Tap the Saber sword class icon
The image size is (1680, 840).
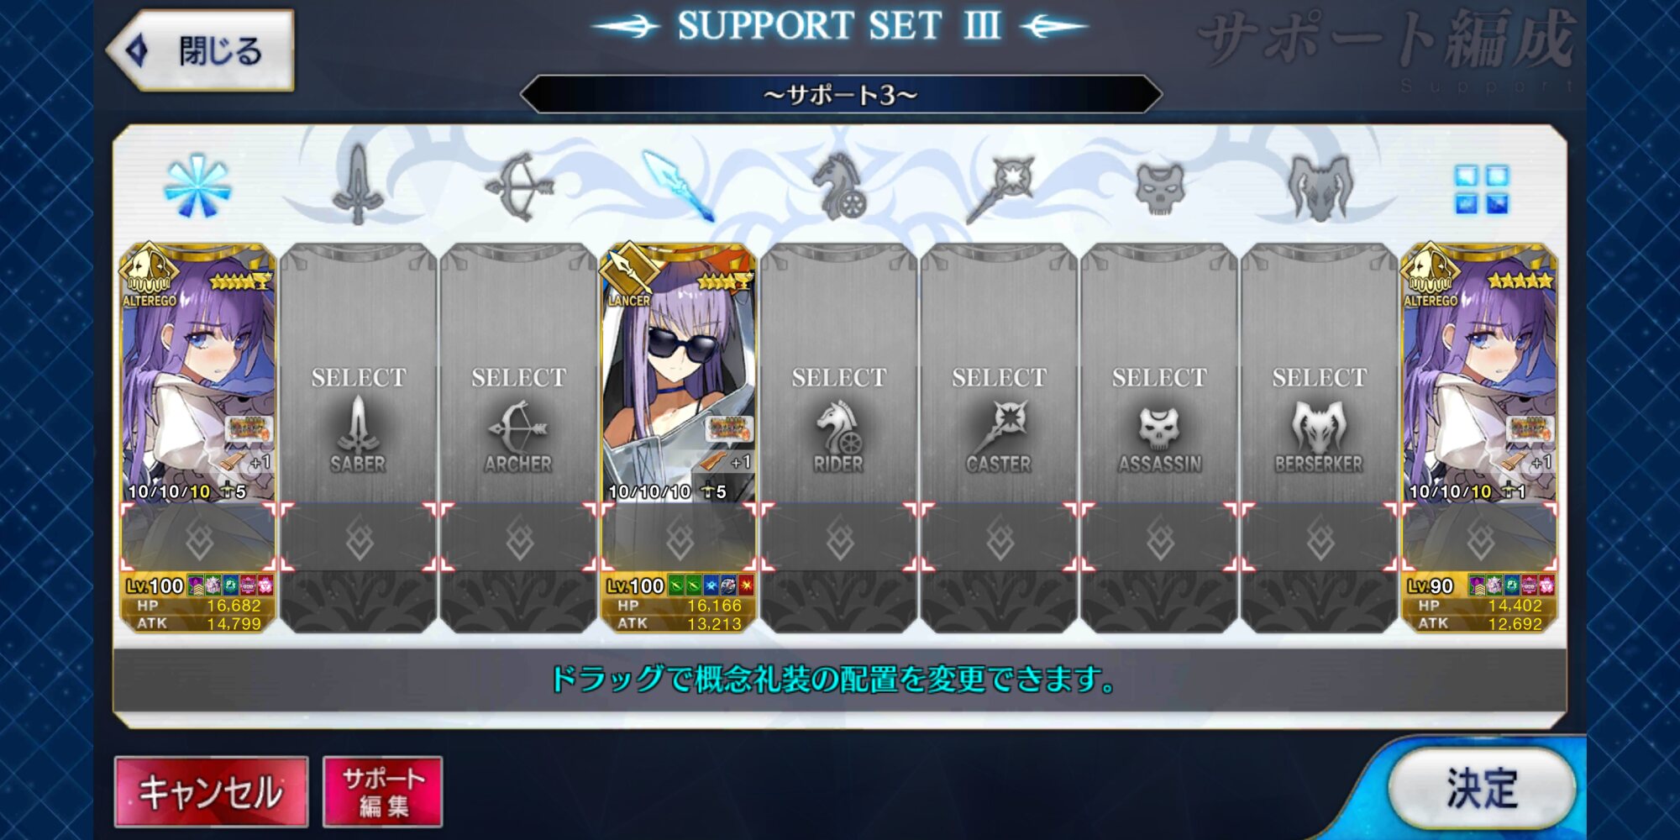(359, 186)
